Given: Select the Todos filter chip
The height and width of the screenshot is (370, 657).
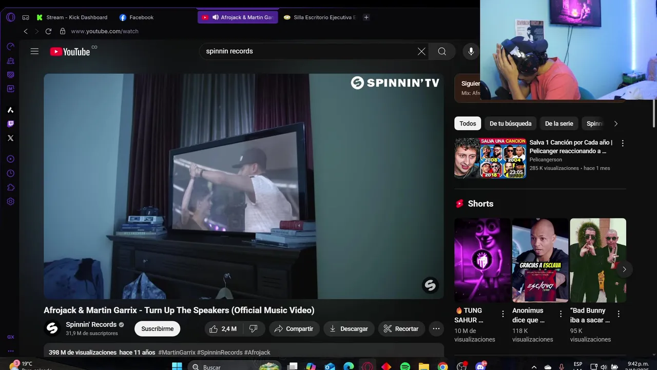Looking at the screenshot, I should (468, 124).
